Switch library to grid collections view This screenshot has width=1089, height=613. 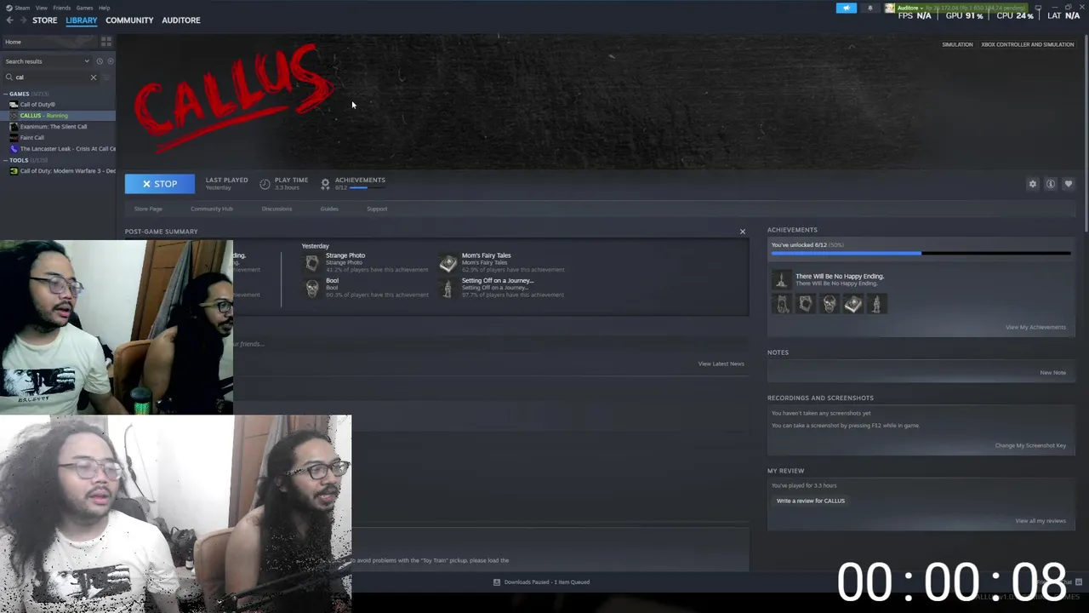click(106, 42)
